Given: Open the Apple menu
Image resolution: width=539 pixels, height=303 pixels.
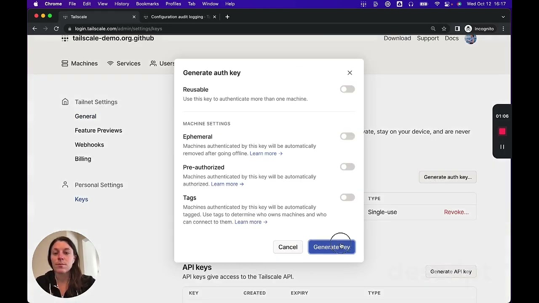Looking at the screenshot, I should click(36, 4).
